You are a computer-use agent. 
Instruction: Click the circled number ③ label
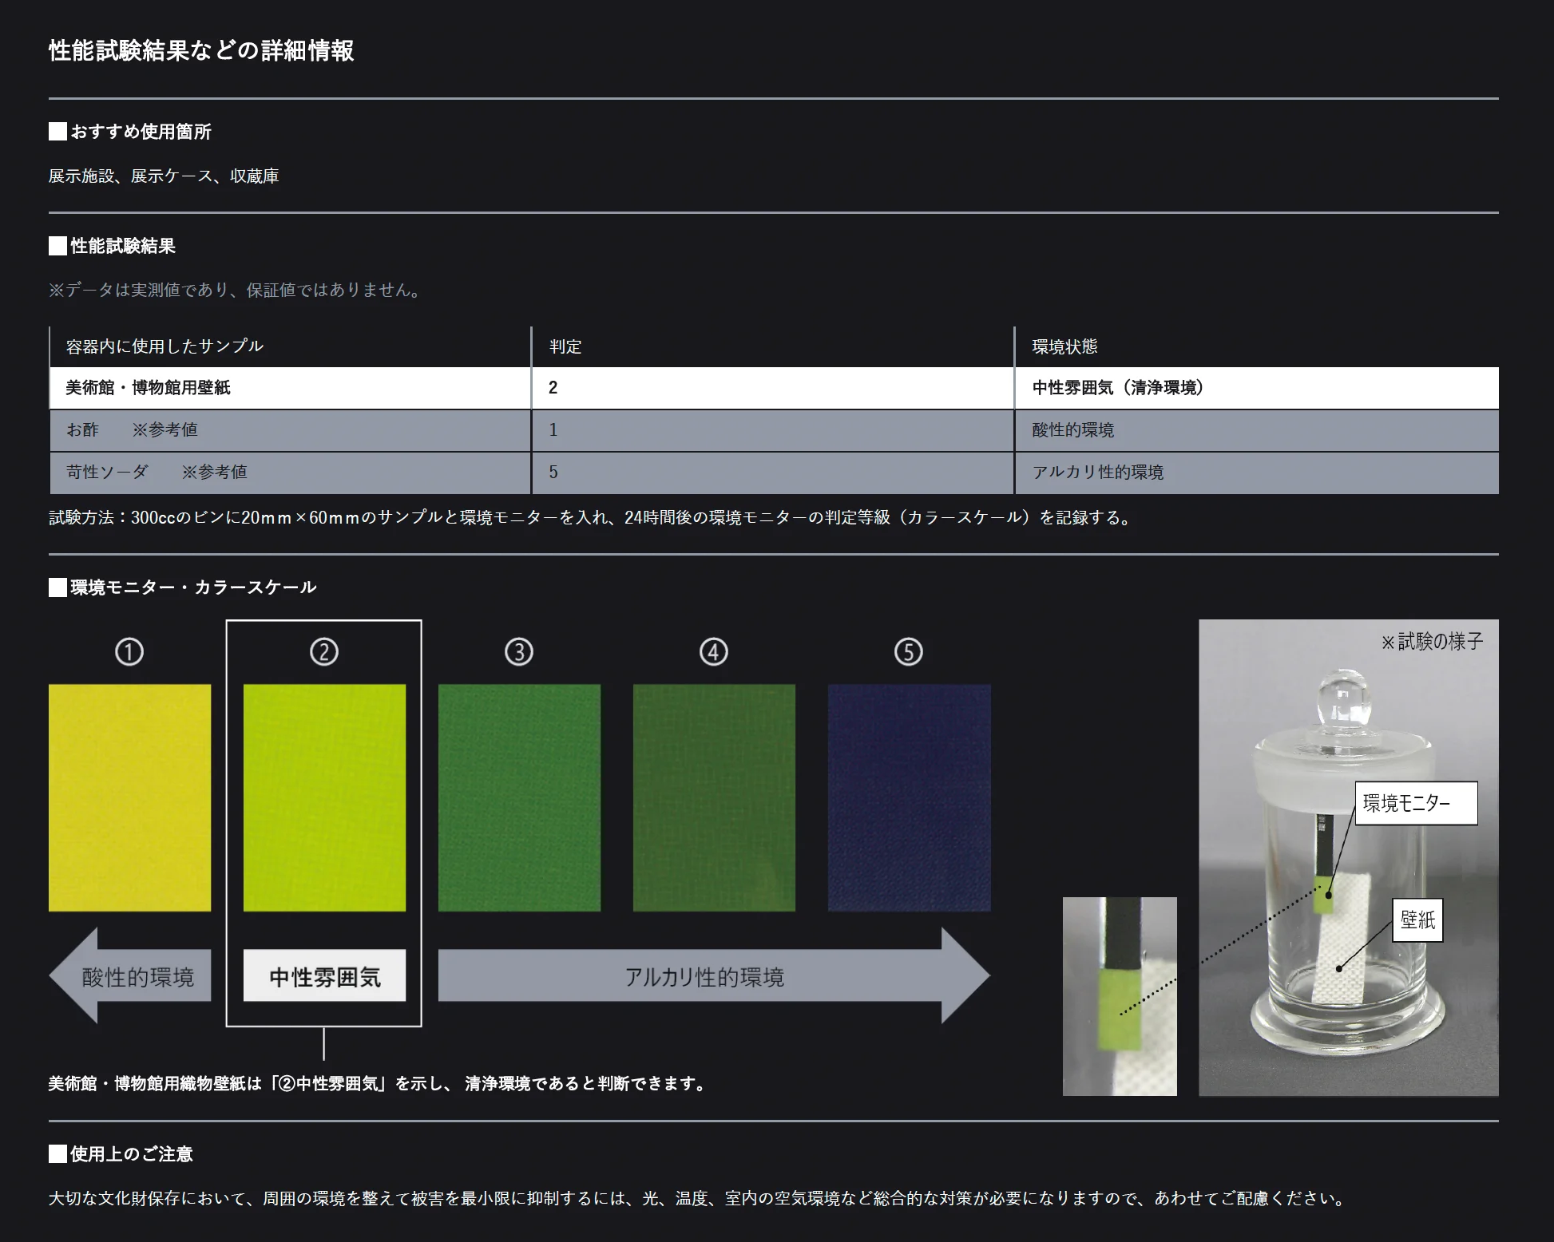coord(519,652)
